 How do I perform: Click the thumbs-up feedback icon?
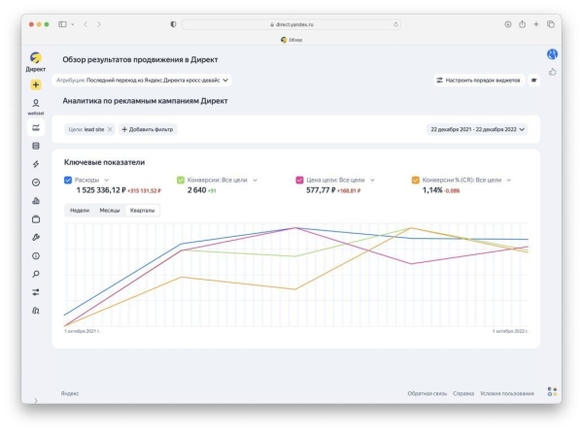[x=552, y=71]
